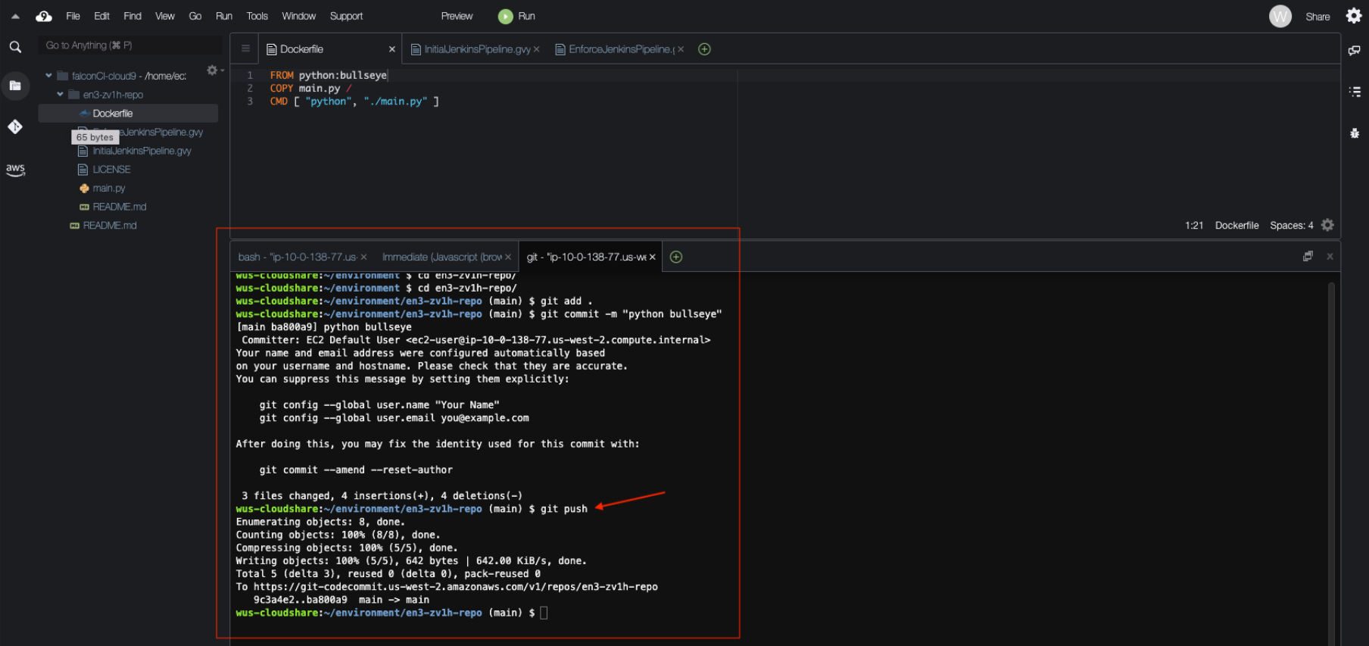The height and width of the screenshot is (646, 1369).
Task: Open the AWS Toolkit sidebar icon
Action: 15,170
